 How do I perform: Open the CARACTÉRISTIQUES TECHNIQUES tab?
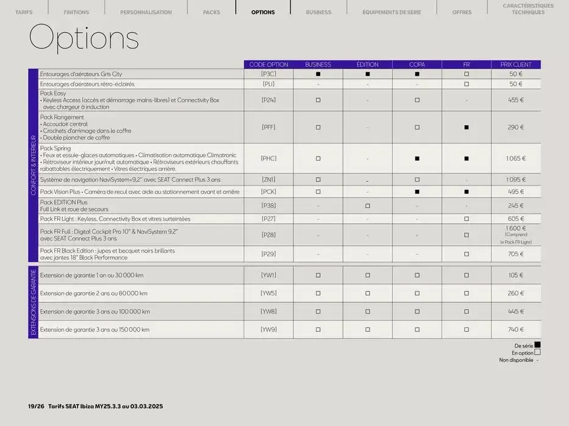[x=528, y=9]
